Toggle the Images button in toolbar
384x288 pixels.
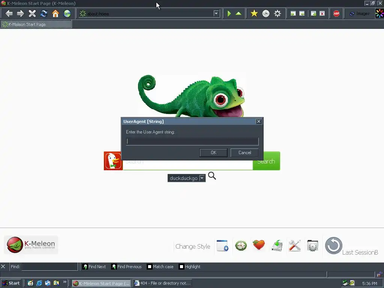pos(360,14)
